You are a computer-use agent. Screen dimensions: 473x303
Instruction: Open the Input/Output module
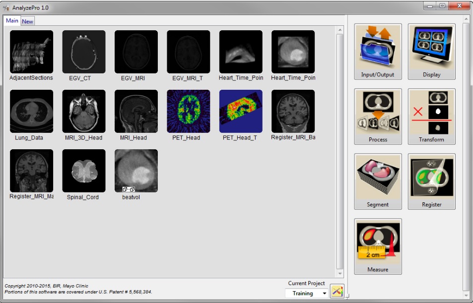378,51
